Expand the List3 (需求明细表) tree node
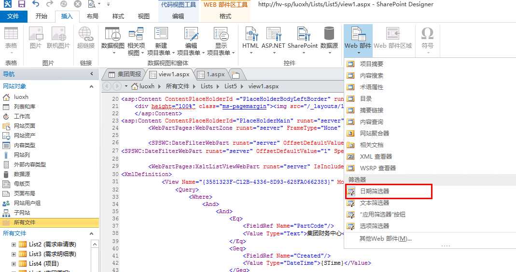Screen dimensions: 516x272 click(x=14, y=254)
